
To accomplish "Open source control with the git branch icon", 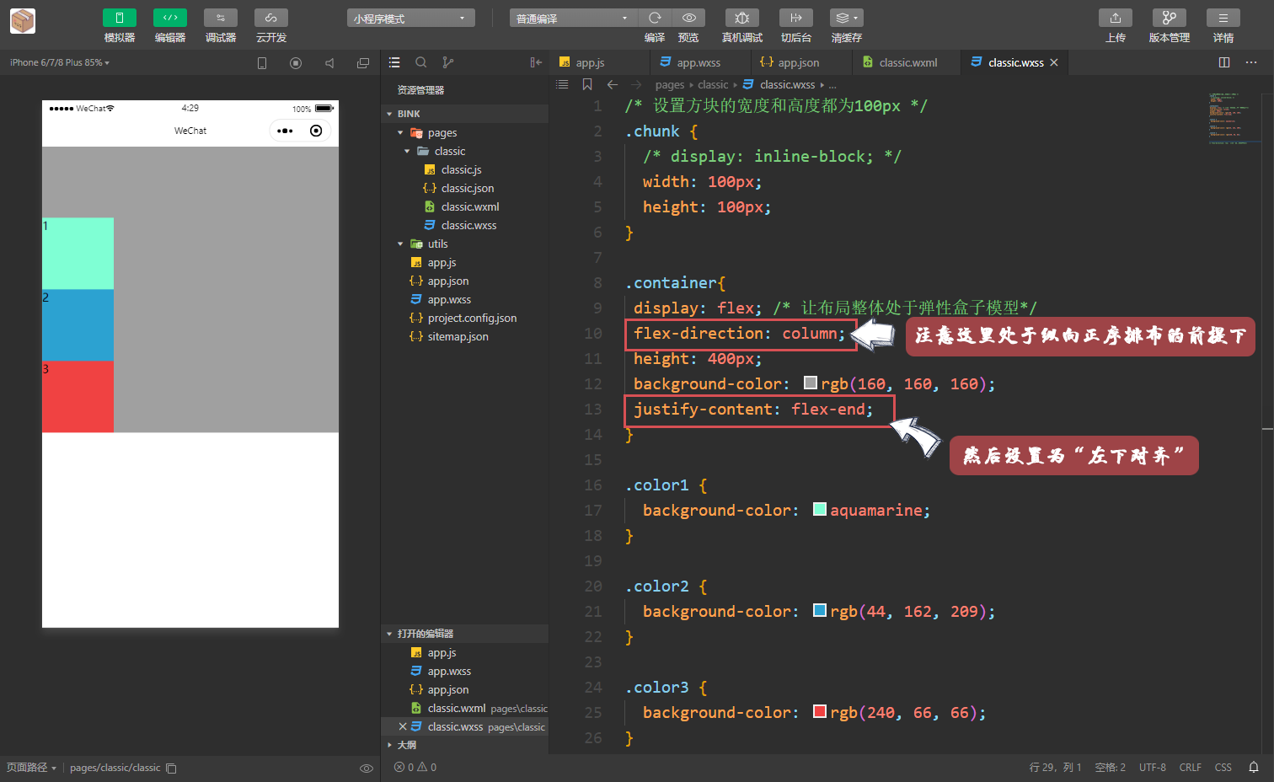I will [x=447, y=62].
